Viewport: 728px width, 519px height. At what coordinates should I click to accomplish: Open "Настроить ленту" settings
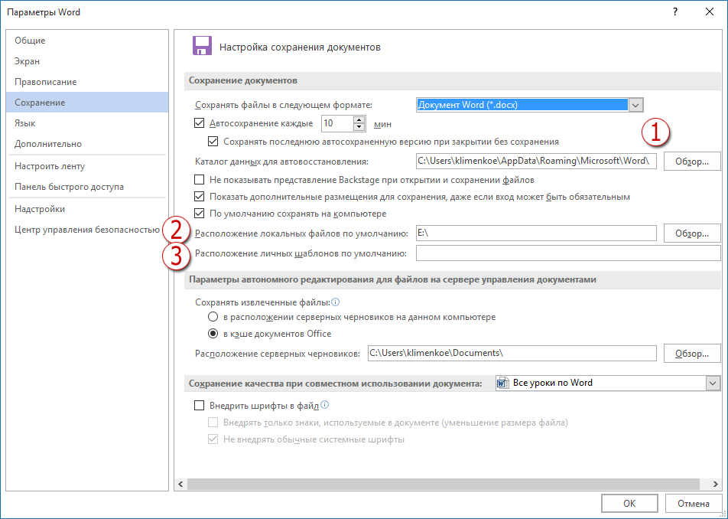coord(87,166)
